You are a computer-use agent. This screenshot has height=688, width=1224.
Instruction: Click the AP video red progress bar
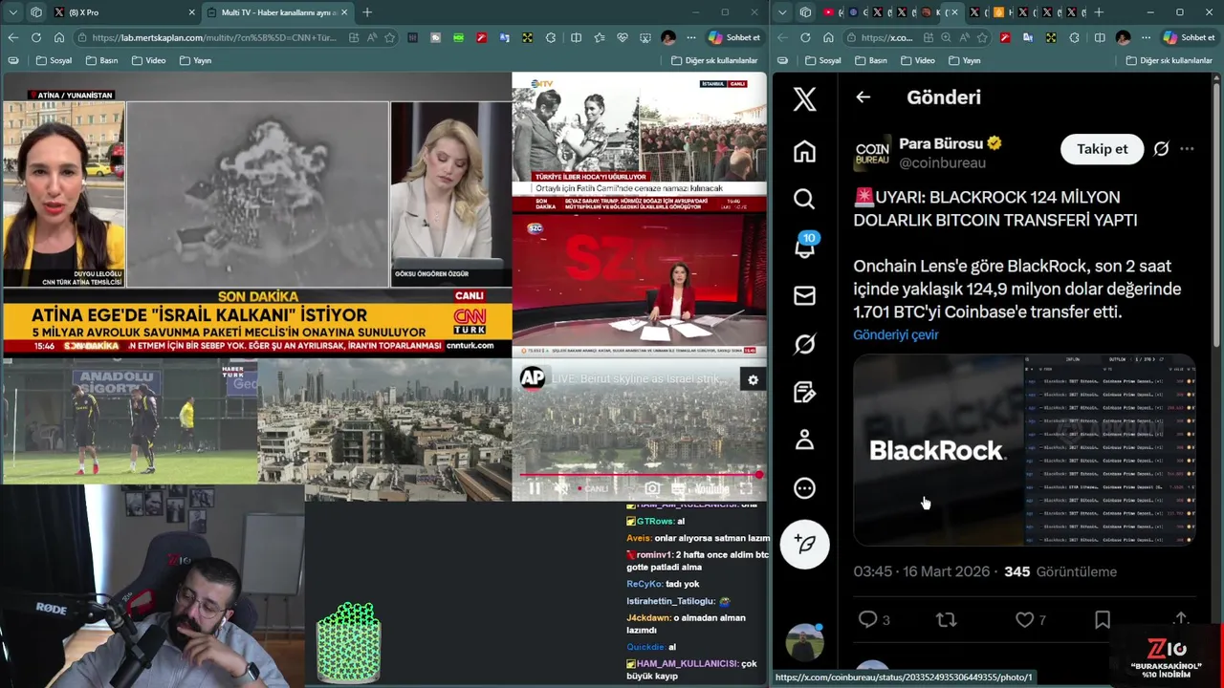click(639, 474)
